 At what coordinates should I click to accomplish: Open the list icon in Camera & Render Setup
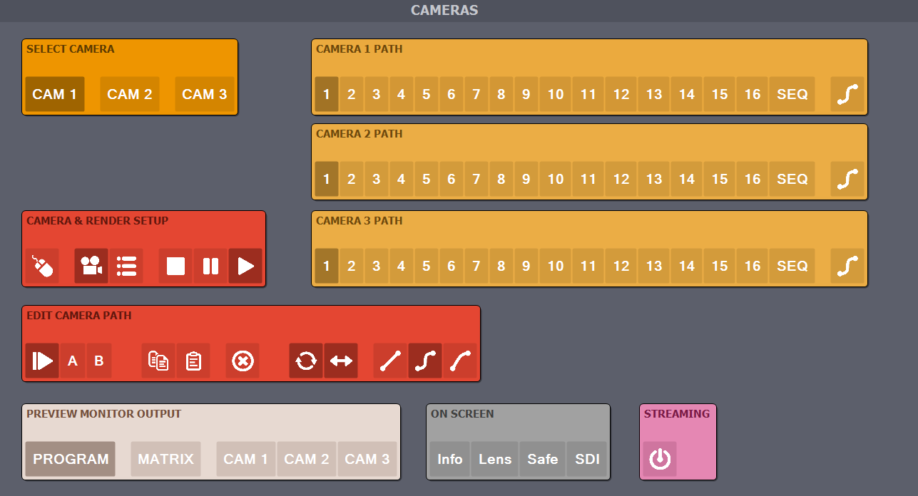(x=126, y=267)
